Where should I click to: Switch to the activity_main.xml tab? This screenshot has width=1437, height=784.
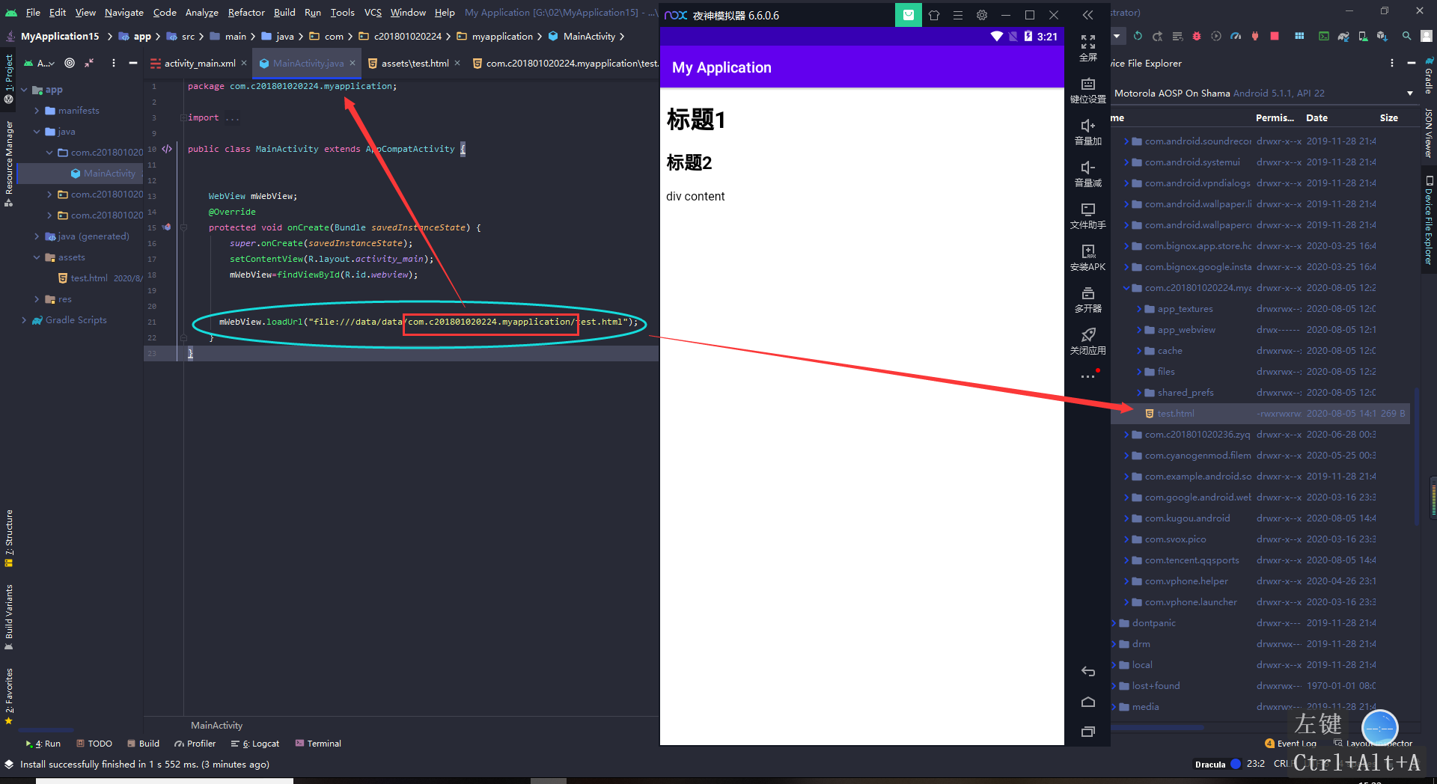tap(200, 64)
